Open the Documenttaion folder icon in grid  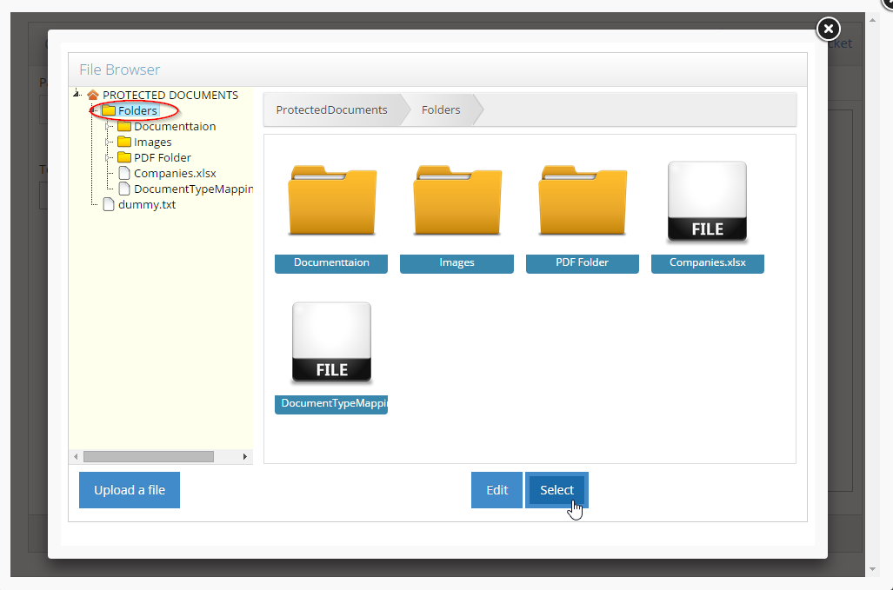click(331, 202)
